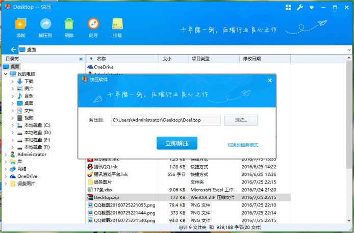This screenshot has width=354, height=233.
Task: Close the 目录树 directory tree panel
Action: (x=81, y=59)
